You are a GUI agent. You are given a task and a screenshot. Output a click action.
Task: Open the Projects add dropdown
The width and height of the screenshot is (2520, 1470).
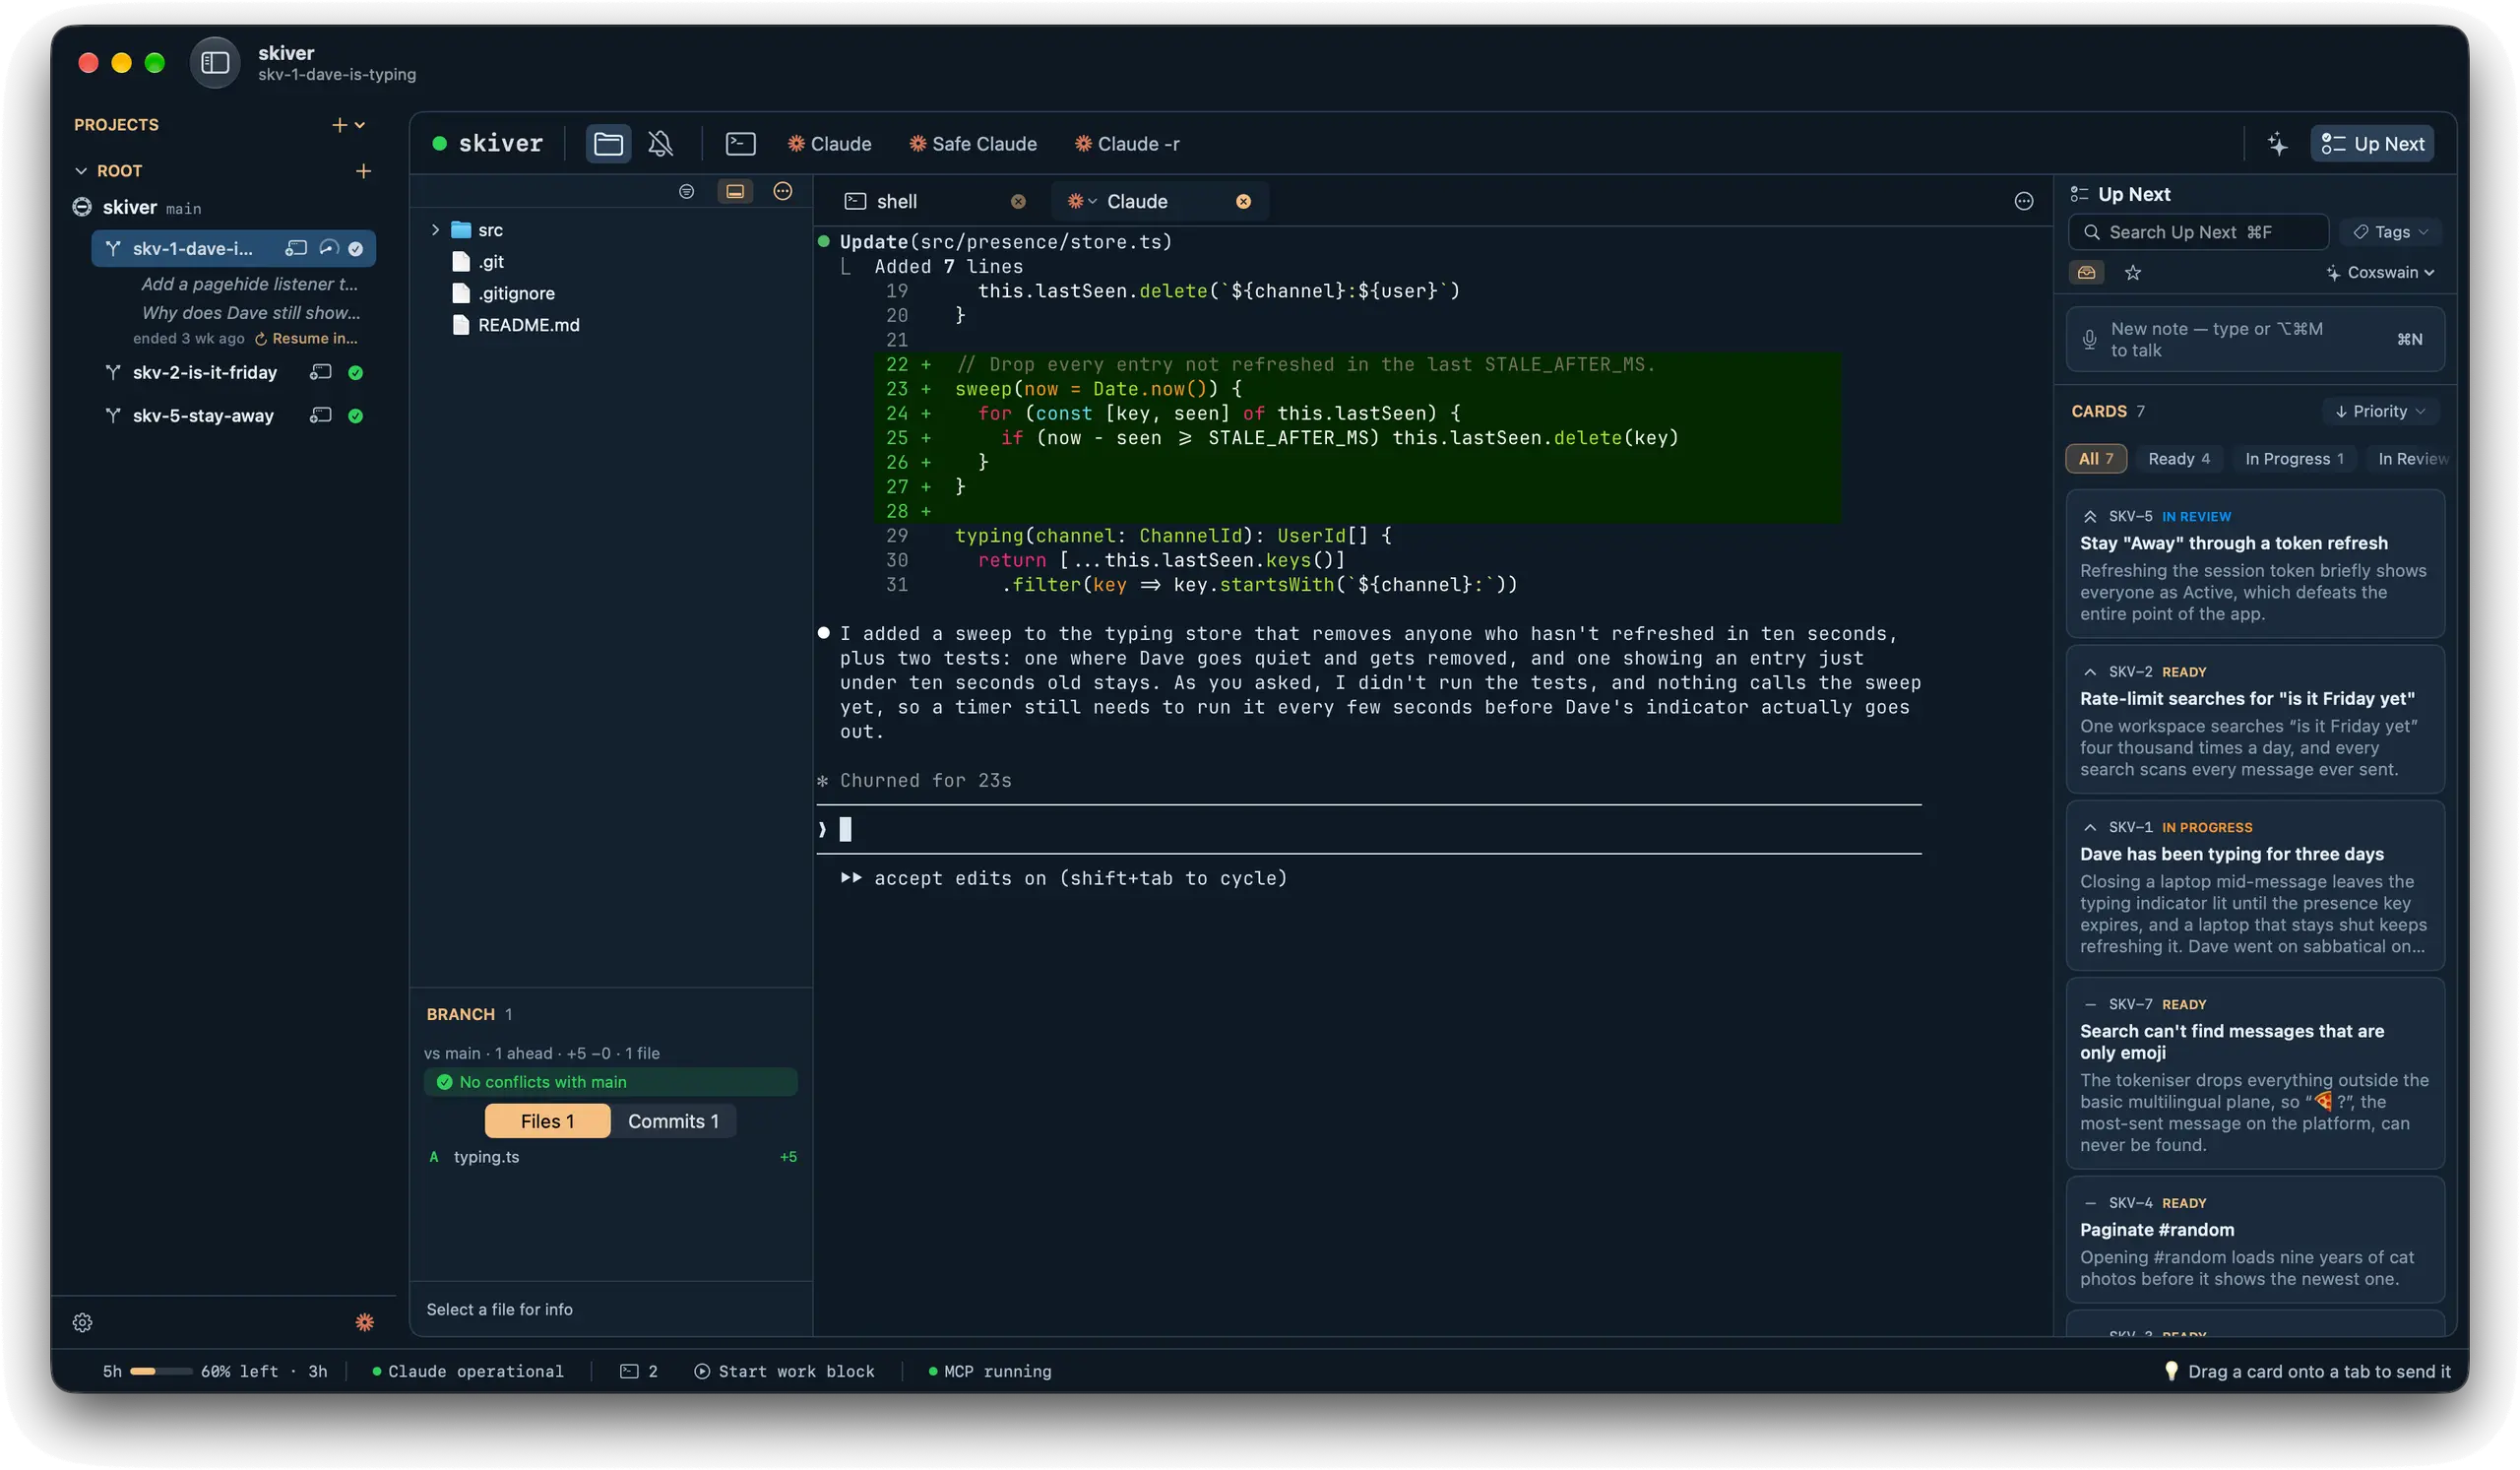(348, 125)
